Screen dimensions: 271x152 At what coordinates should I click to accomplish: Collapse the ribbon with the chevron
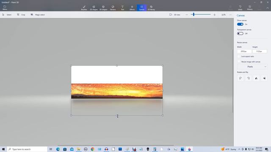pyautogui.click(x=268, y=8)
